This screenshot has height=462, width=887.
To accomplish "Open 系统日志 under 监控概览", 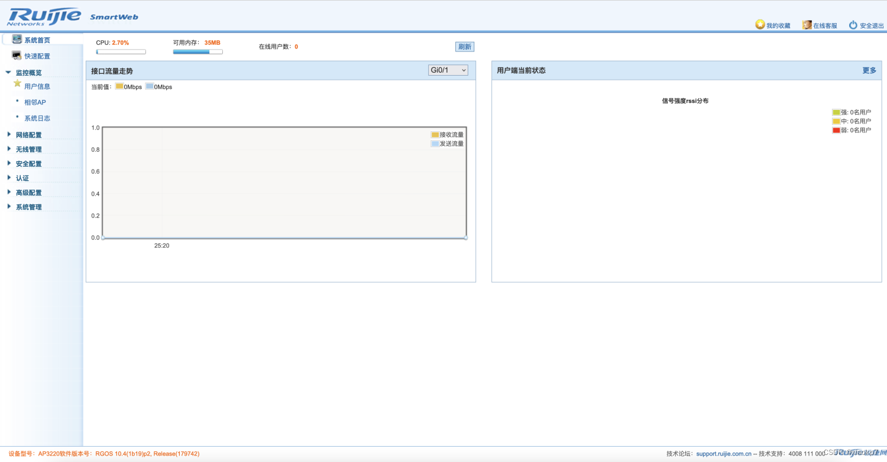I will 37,118.
